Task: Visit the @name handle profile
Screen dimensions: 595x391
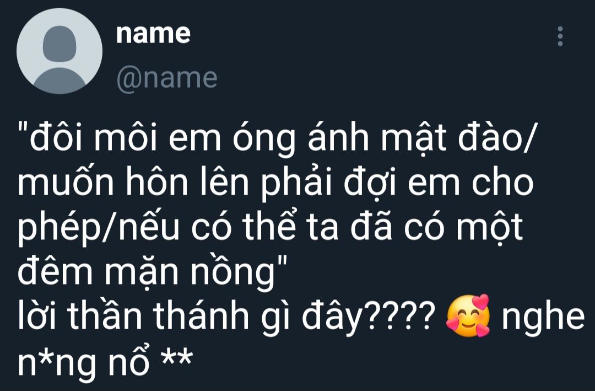Action: (167, 78)
